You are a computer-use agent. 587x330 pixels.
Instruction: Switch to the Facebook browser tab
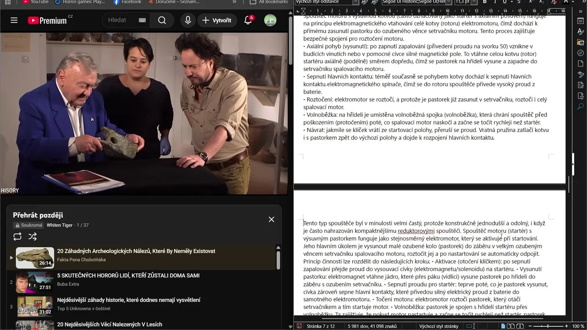coord(127,2)
